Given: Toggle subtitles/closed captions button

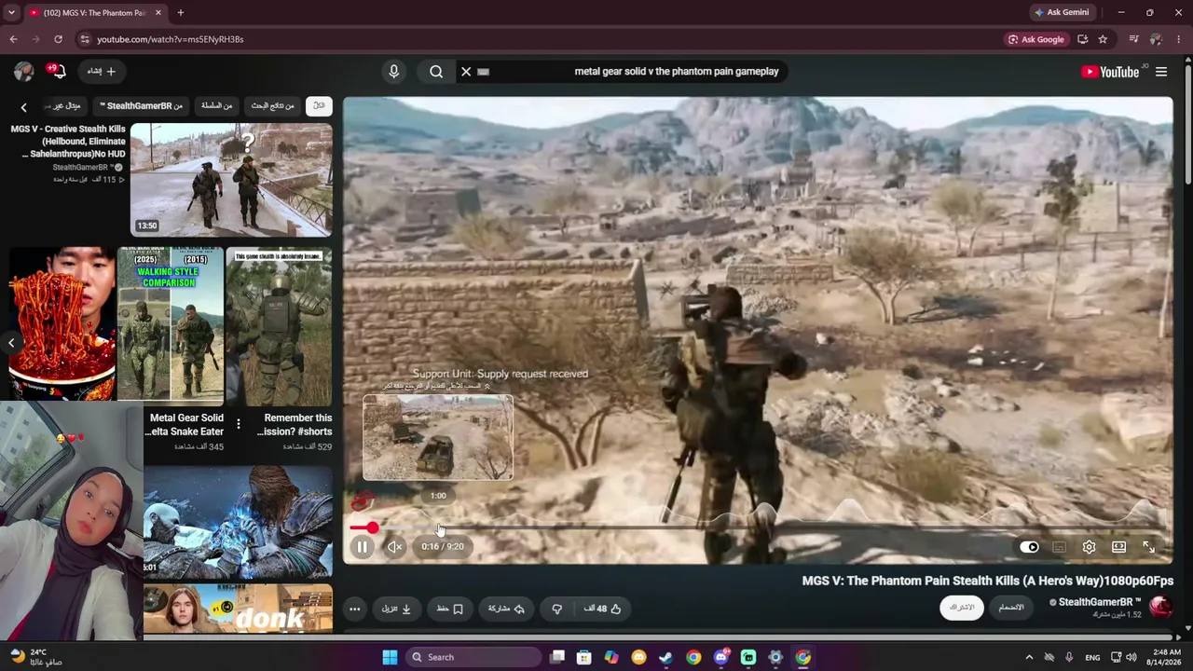Looking at the screenshot, I should [x=1059, y=547].
